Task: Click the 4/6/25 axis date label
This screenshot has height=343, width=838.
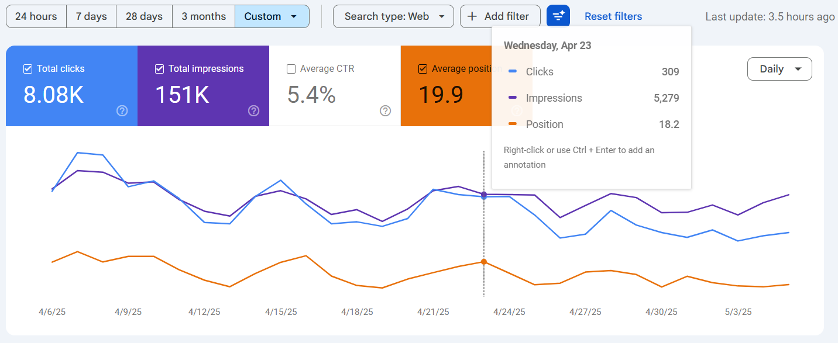Action: pyautogui.click(x=52, y=312)
